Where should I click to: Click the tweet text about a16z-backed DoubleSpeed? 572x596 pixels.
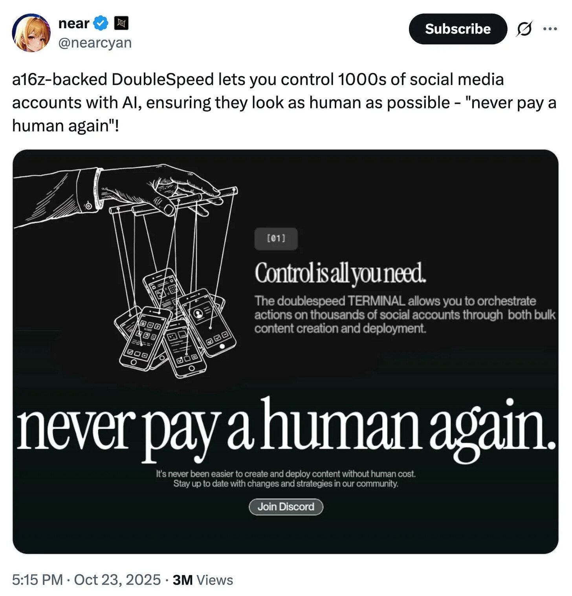(284, 102)
